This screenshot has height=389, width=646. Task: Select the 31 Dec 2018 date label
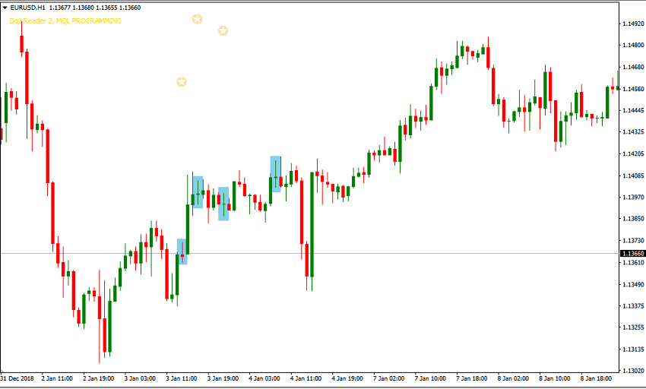[x=17, y=378]
